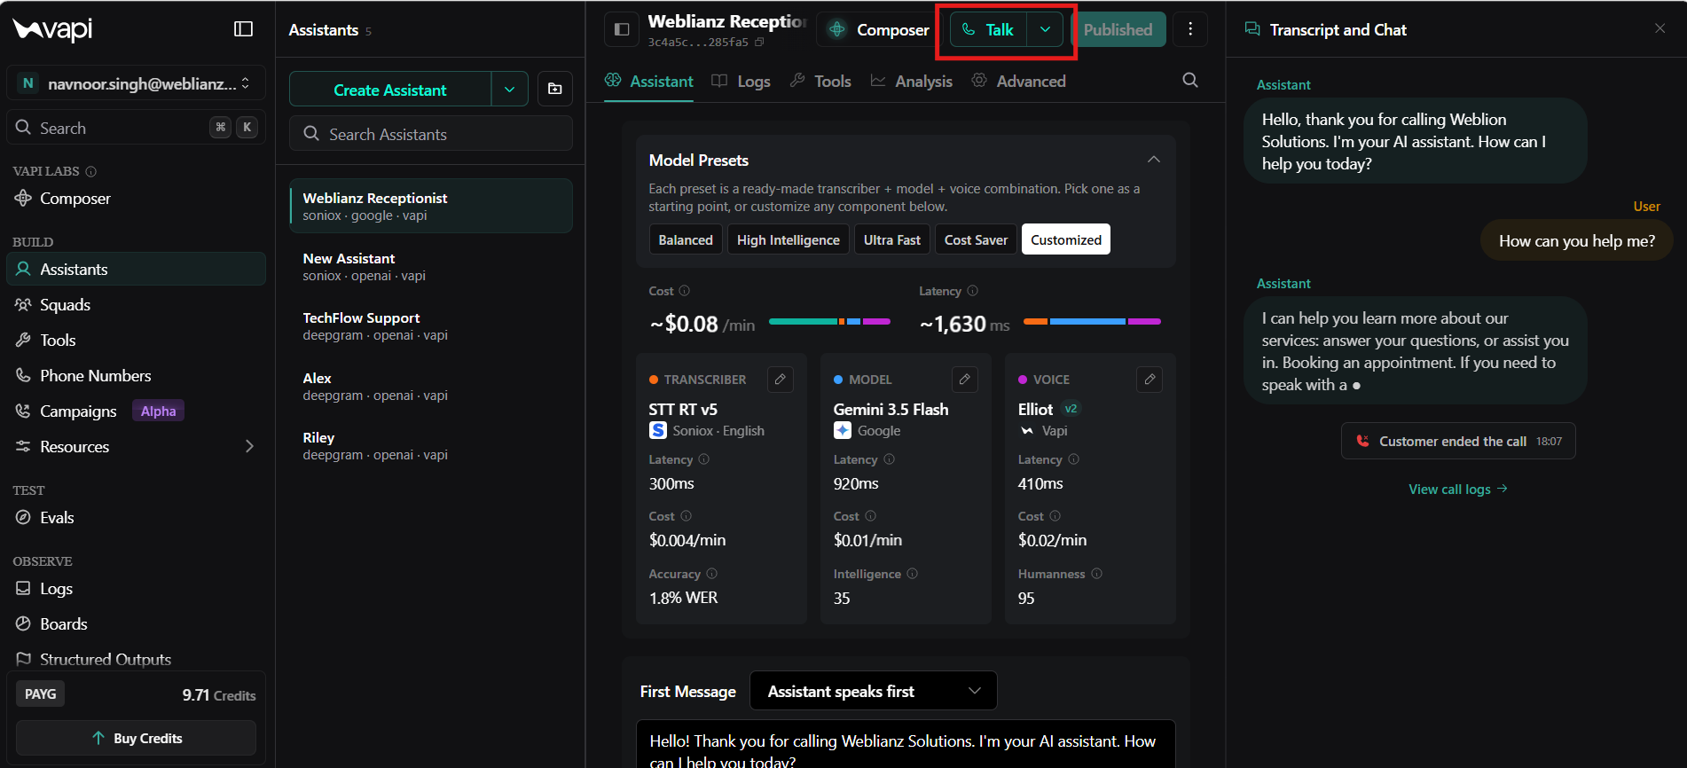Open Tools in the sidebar

tap(136, 341)
